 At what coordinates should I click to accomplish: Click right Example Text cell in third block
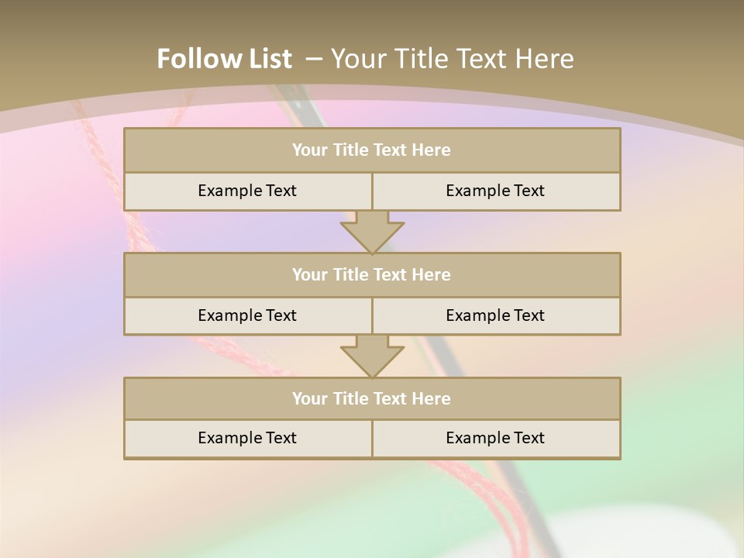[496, 438]
